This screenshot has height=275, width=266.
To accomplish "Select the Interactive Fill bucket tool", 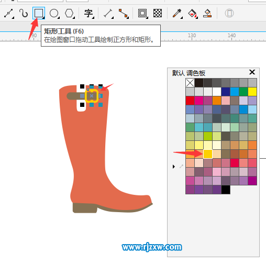I will click(x=192, y=13).
